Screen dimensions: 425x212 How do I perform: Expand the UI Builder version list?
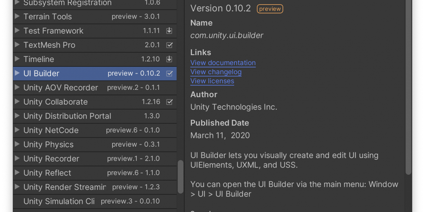click(17, 73)
